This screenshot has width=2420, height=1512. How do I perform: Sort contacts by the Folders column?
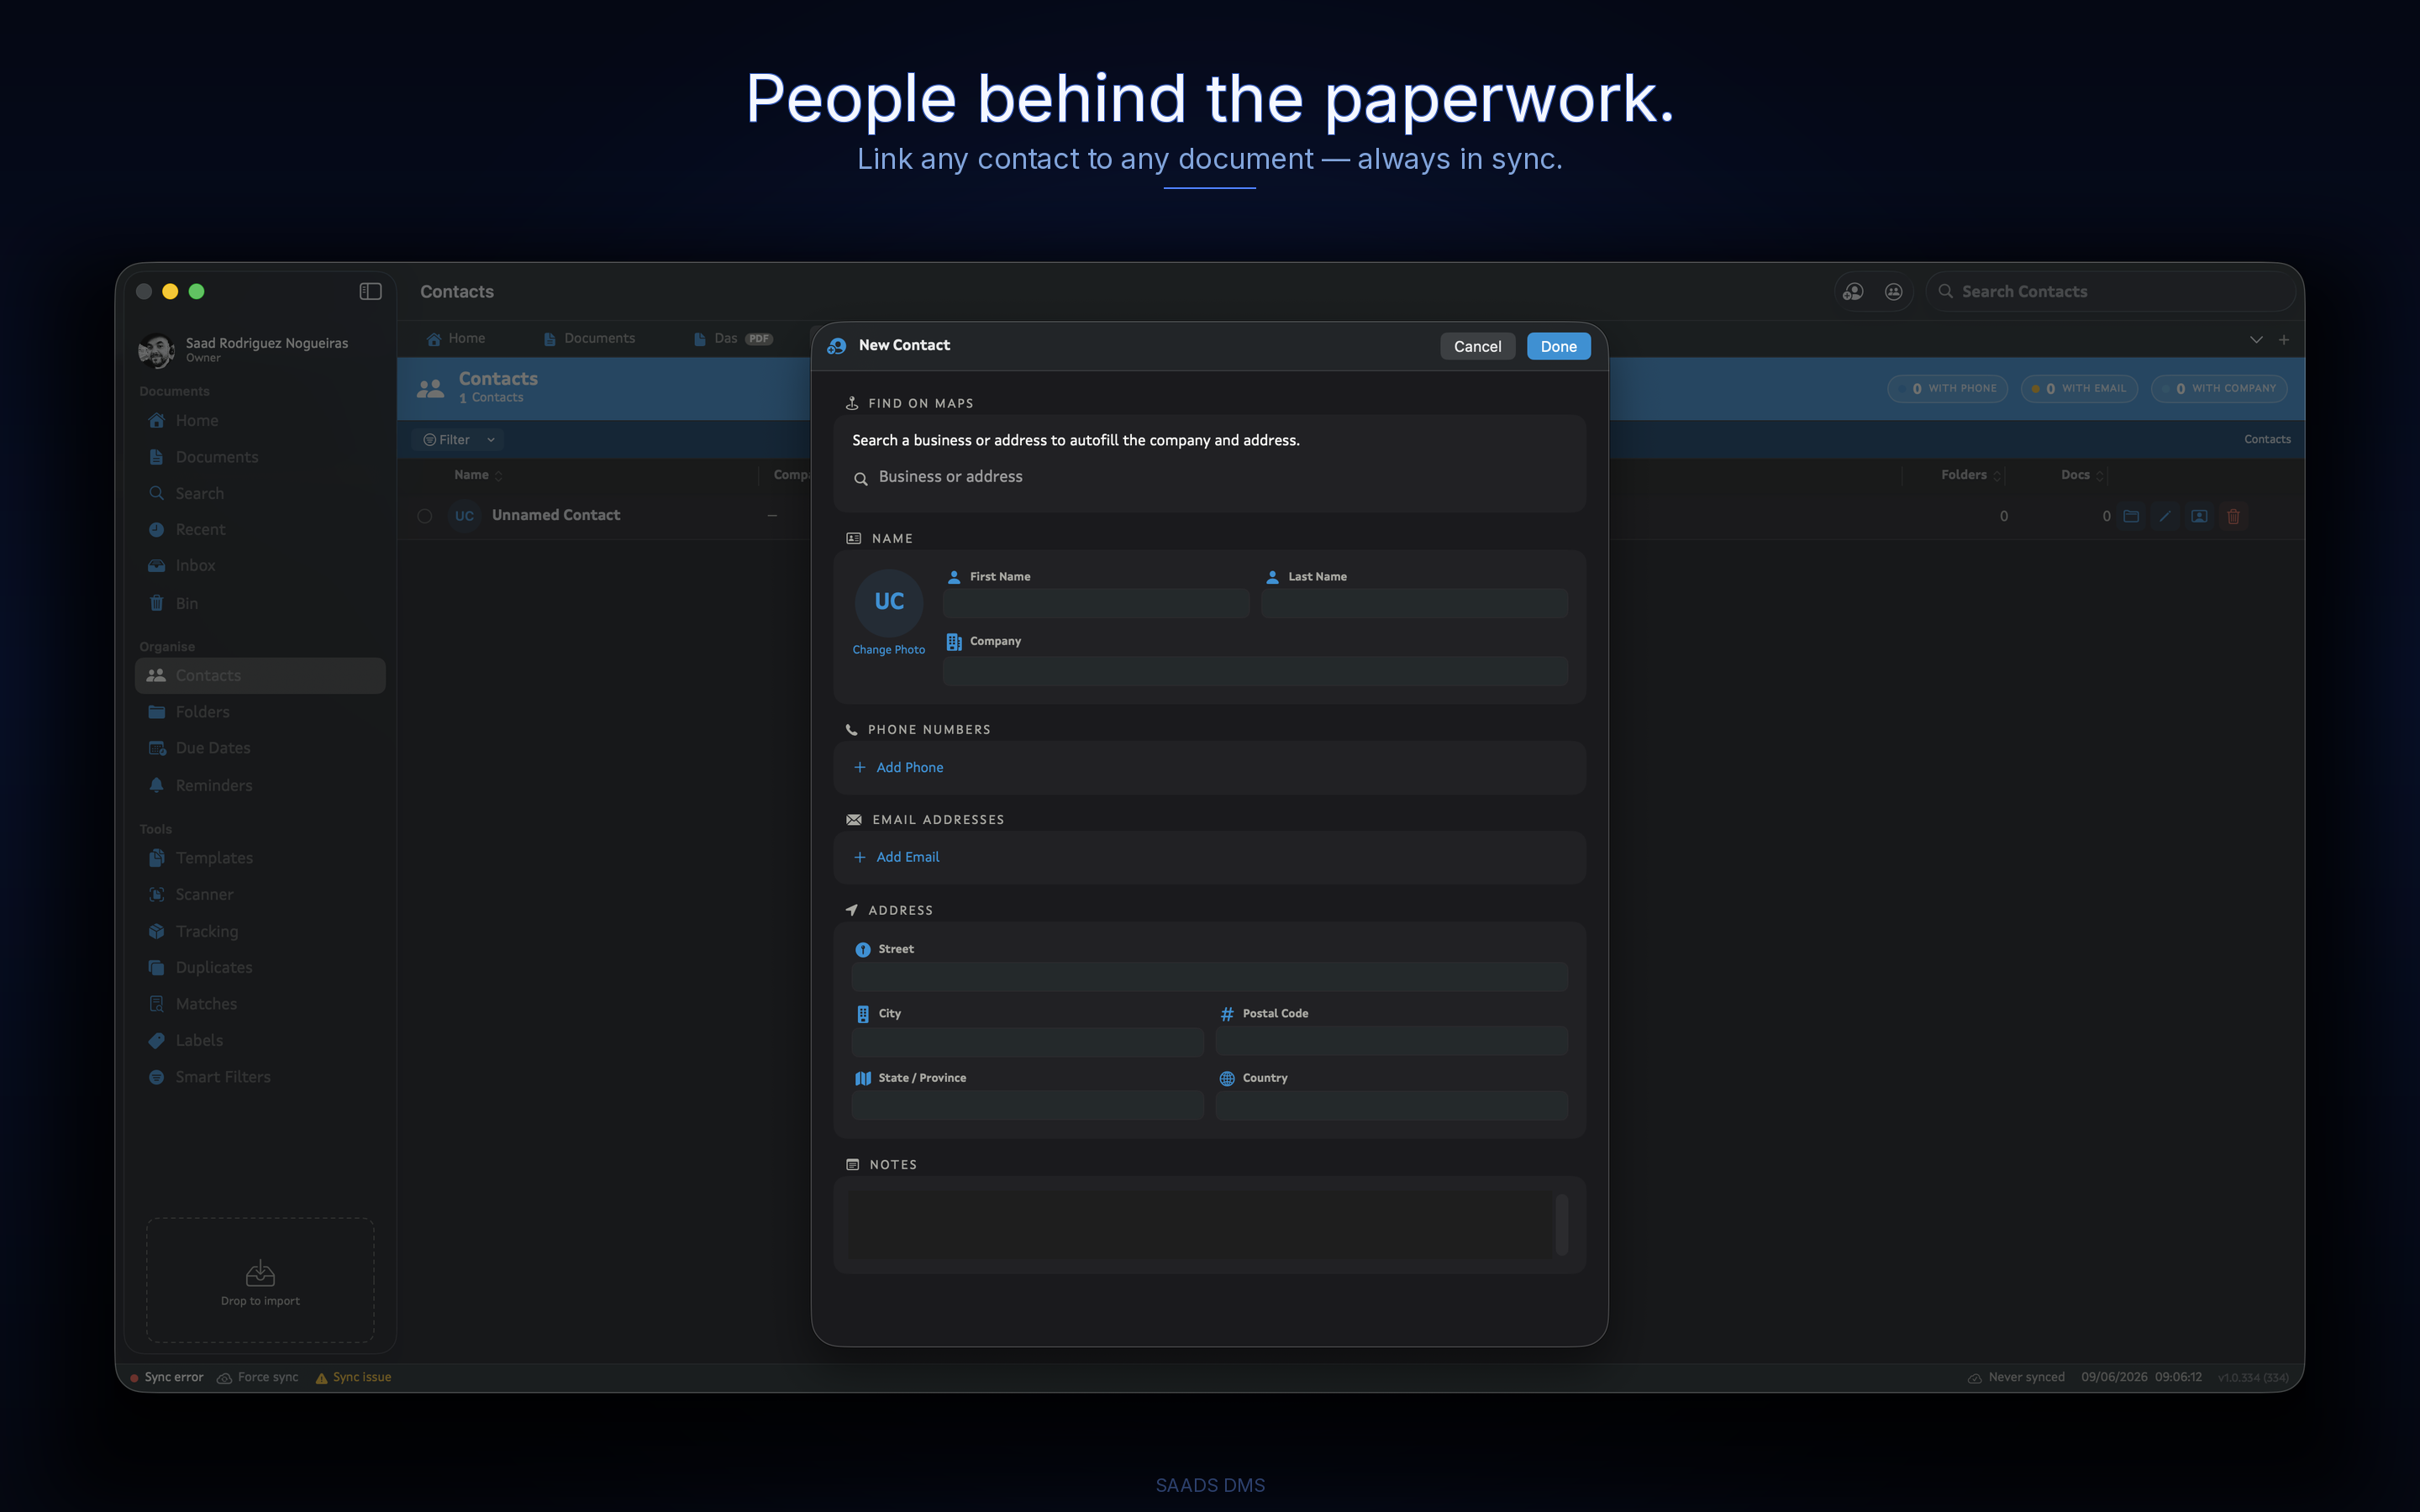[1971, 475]
